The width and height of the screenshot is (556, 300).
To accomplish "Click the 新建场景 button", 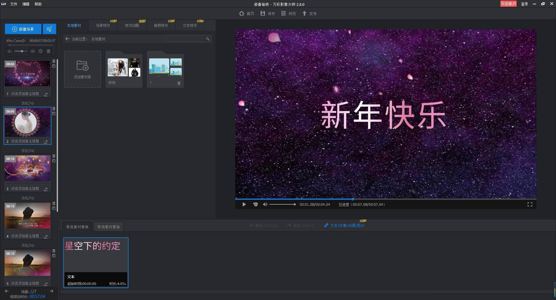I will tap(23, 29).
